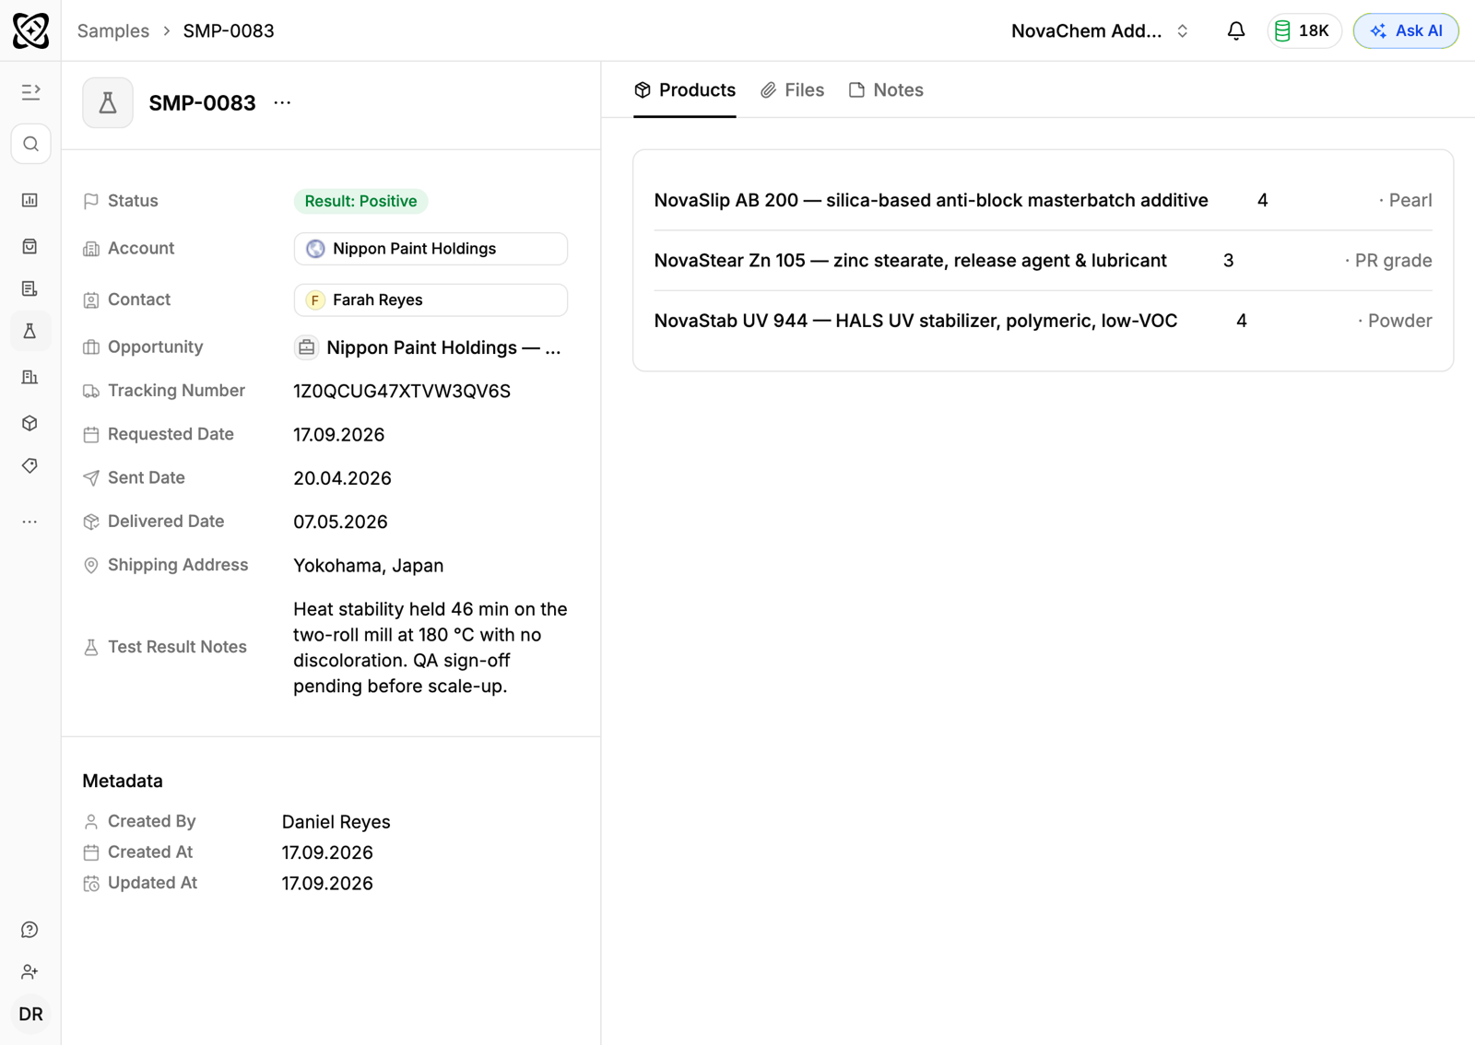This screenshot has width=1475, height=1045.
Task: Open SMP-0083 more options ellipsis
Action: pyautogui.click(x=282, y=102)
